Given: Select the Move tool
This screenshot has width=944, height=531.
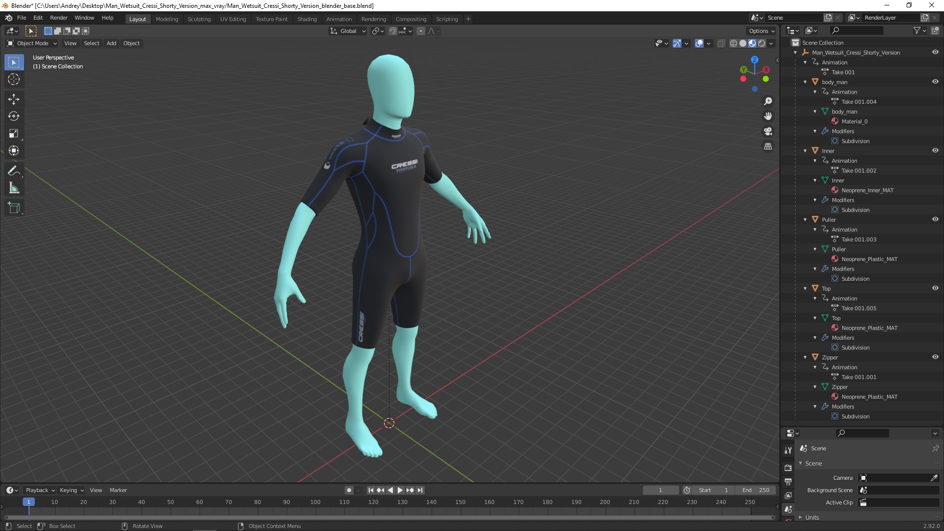Looking at the screenshot, I should (14, 99).
